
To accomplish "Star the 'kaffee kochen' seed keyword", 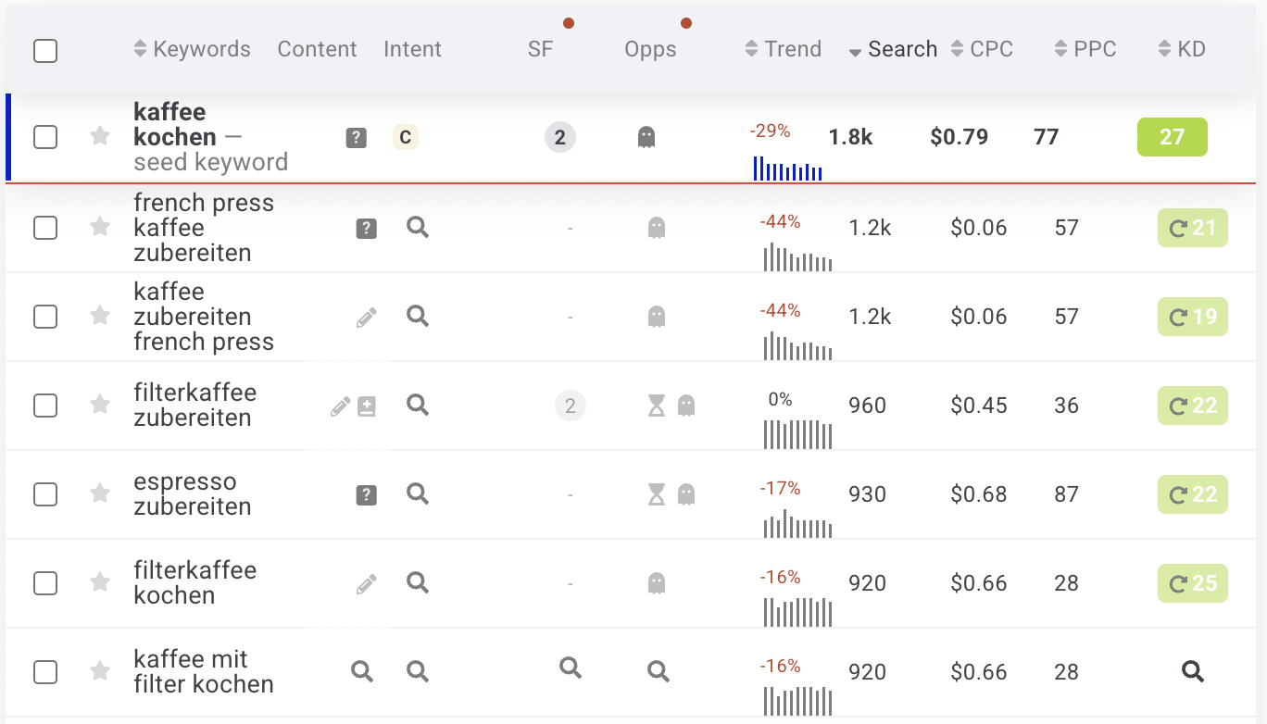I will (x=100, y=137).
